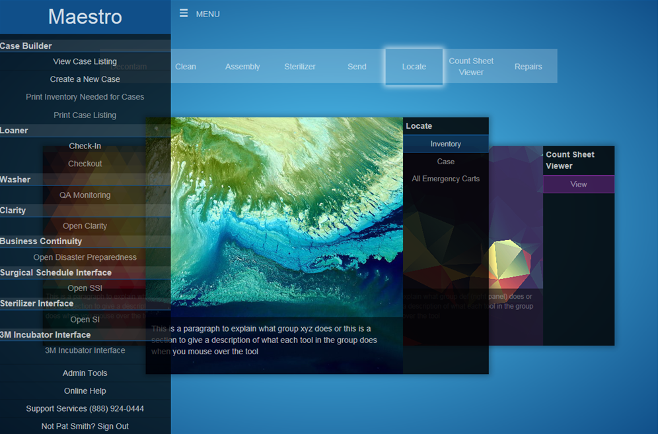This screenshot has width=658, height=434.
Task: Select Case in Locate panel
Action: coord(446,162)
